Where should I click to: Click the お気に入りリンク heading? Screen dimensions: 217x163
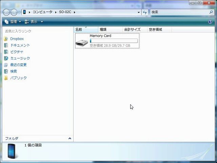[x=18, y=31]
